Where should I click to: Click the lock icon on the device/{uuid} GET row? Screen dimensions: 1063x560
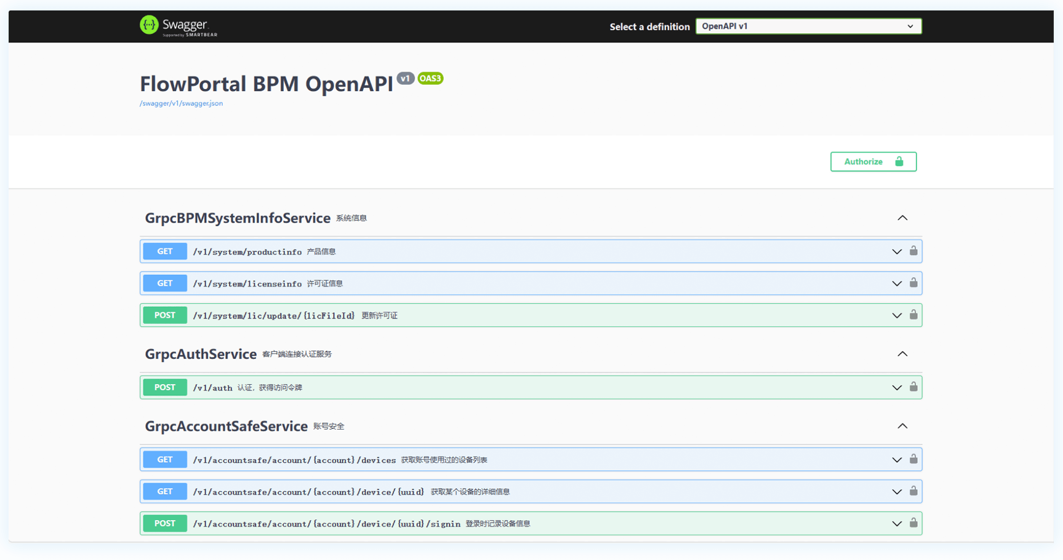click(913, 491)
